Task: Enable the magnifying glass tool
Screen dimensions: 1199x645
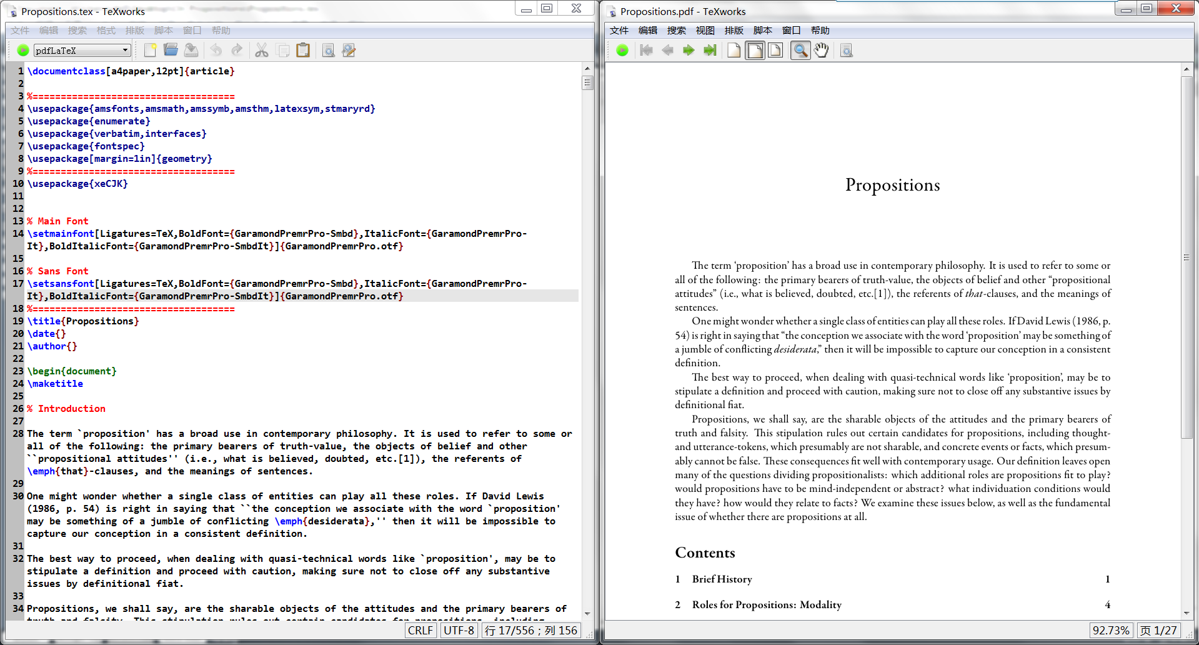Action: click(x=800, y=50)
